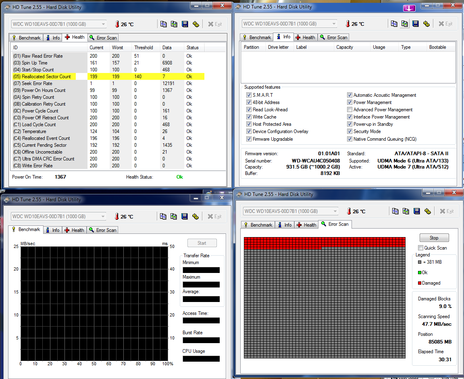Viewport: 464px width, 379px height.
Task: Options icon in Error Scan window toolbar
Action: [x=427, y=211]
